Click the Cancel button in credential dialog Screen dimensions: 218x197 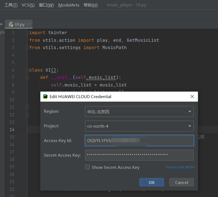click(181, 182)
